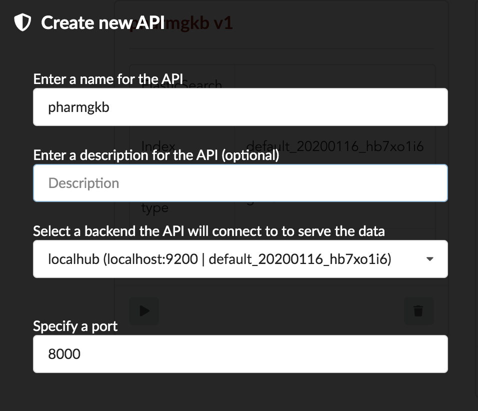Focus the port field showing 8000
The width and height of the screenshot is (478, 411).
point(240,353)
